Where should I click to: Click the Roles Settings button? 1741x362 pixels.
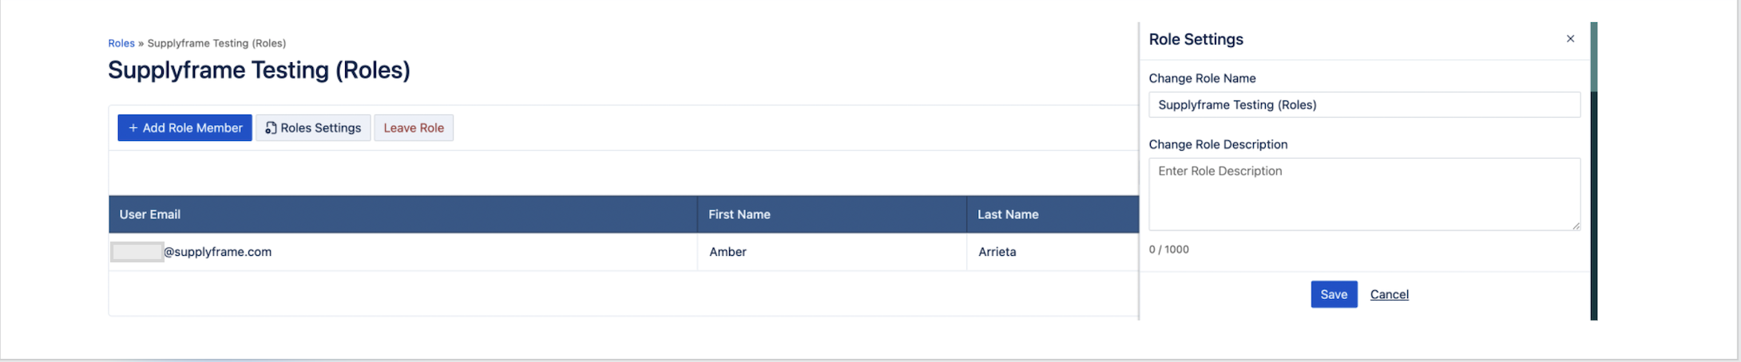(313, 128)
